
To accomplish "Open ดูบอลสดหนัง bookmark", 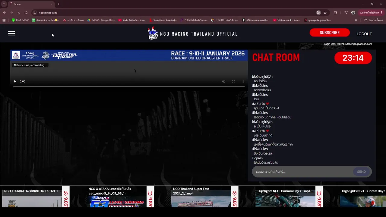I will point(317,20).
